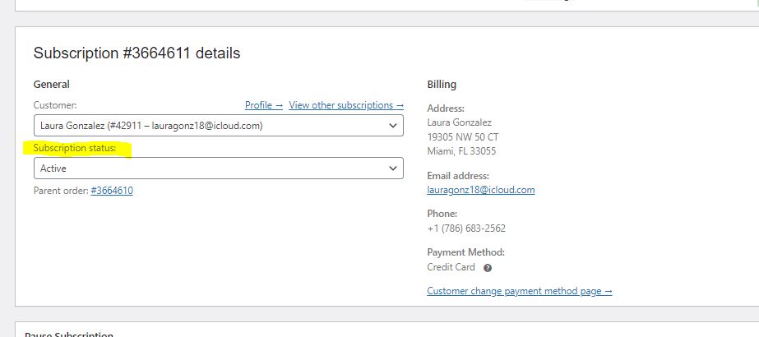Click the billing name Laura Gonzalez
759x337 pixels.
point(459,122)
